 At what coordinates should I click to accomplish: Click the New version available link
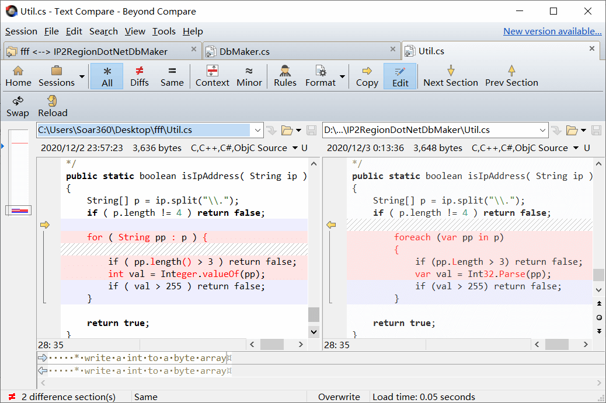[552, 31]
